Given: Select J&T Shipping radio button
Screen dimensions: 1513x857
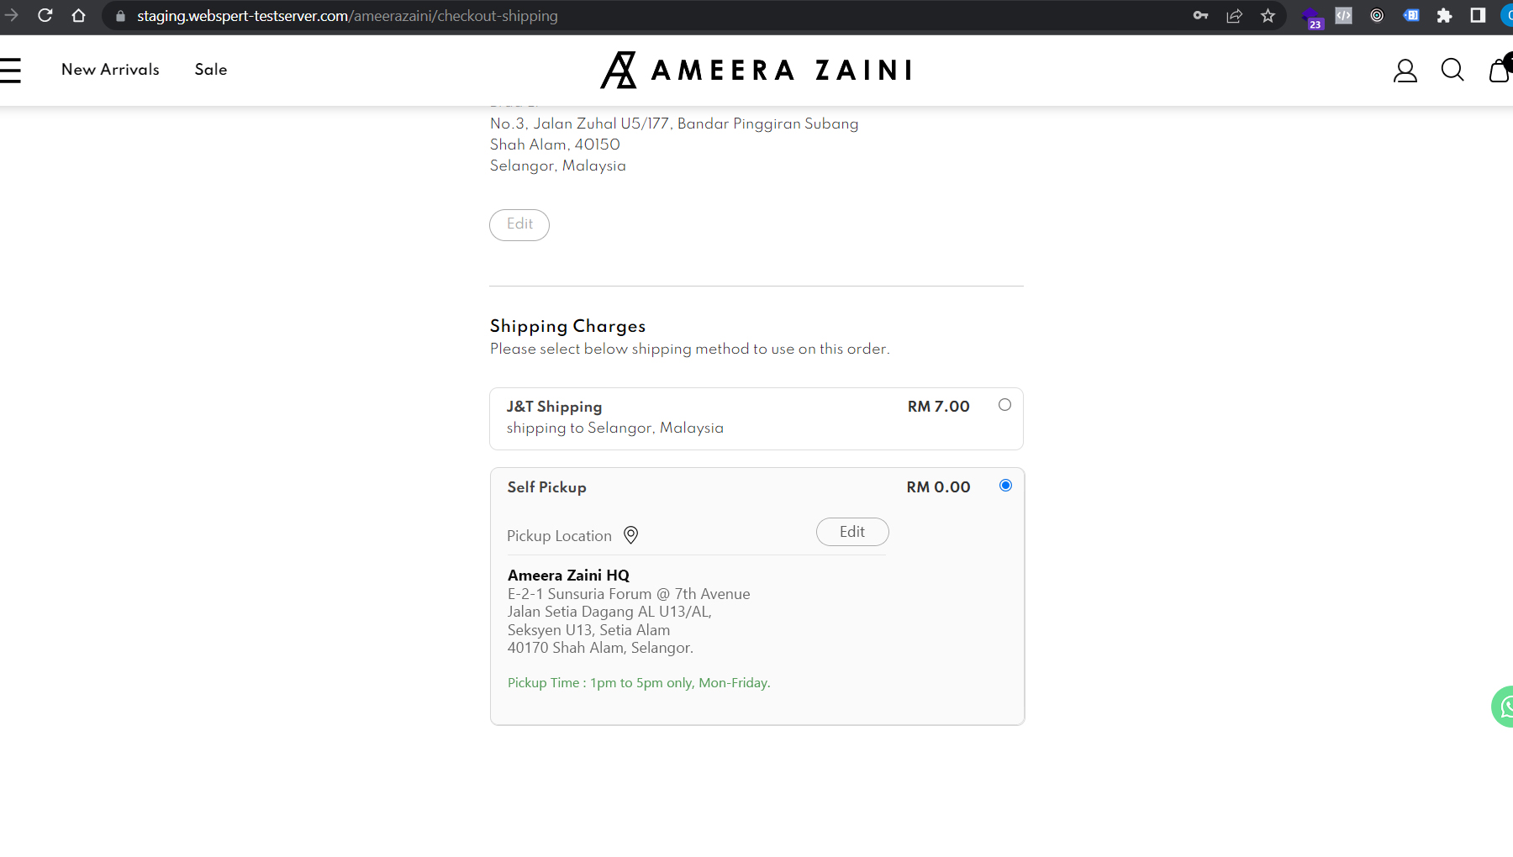Looking at the screenshot, I should click(x=1004, y=405).
